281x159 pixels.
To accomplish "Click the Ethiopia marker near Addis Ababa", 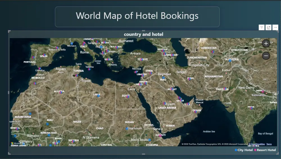I will [x=149, y=140].
